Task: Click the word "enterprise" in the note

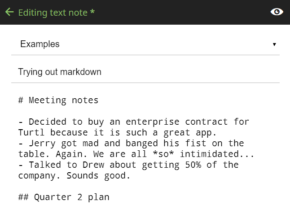Action: coord(152,122)
